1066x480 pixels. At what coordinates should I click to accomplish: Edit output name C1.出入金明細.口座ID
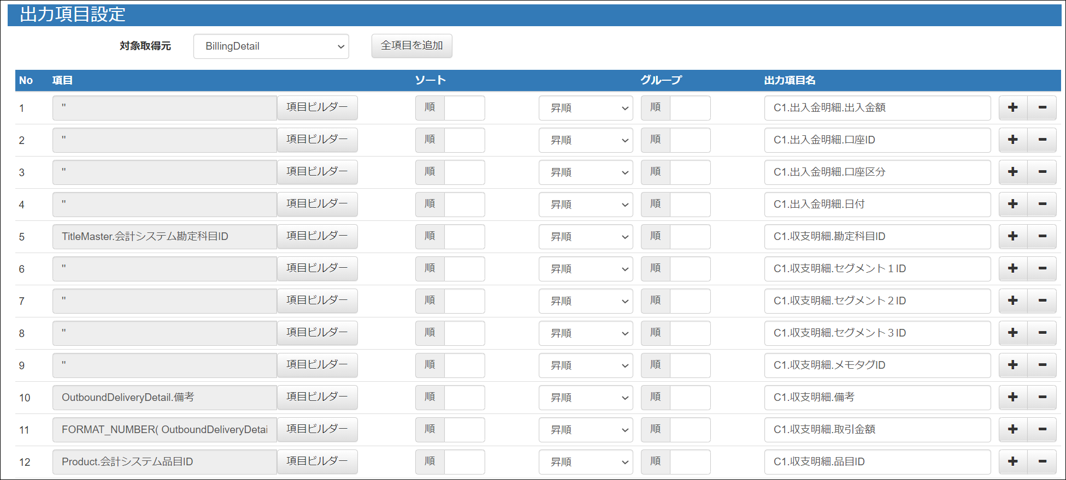click(x=877, y=140)
